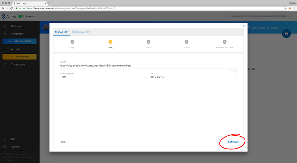Close the ad unit dialog
Screen dimensions: 297x163
[x=244, y=26]
